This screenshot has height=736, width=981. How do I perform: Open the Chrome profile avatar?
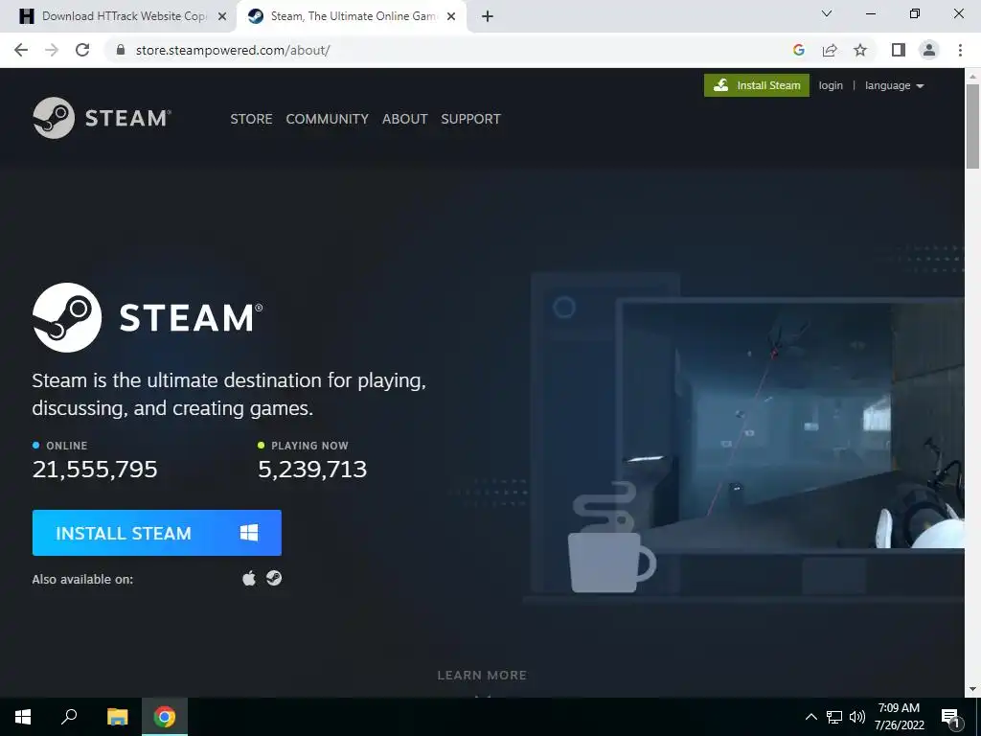point(929,50)
